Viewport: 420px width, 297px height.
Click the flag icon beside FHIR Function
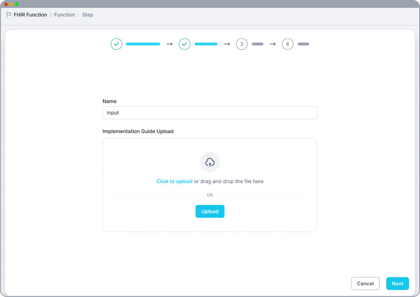(9, 15)
